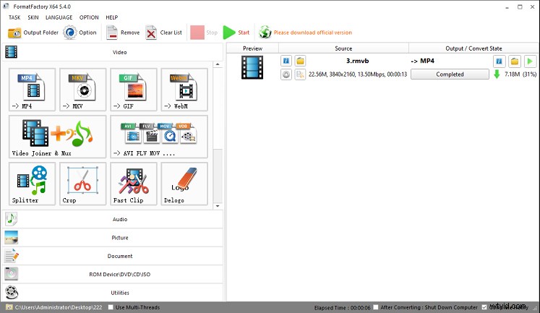Click the folder icon in the status bar
Image resolution: width=540 pixels, height=313 pixels.
[x=9, y=307]
